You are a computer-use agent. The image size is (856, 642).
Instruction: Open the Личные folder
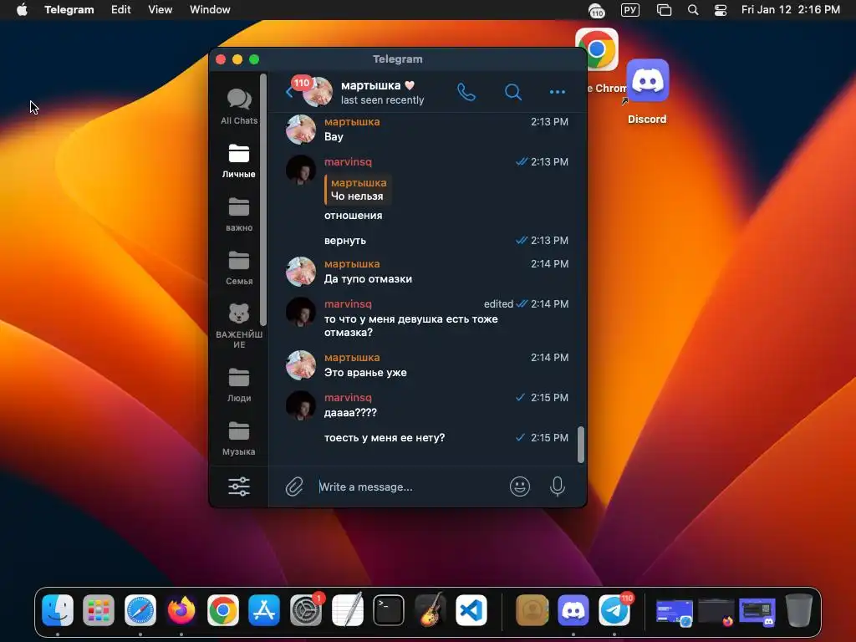(x=239, y=161)
